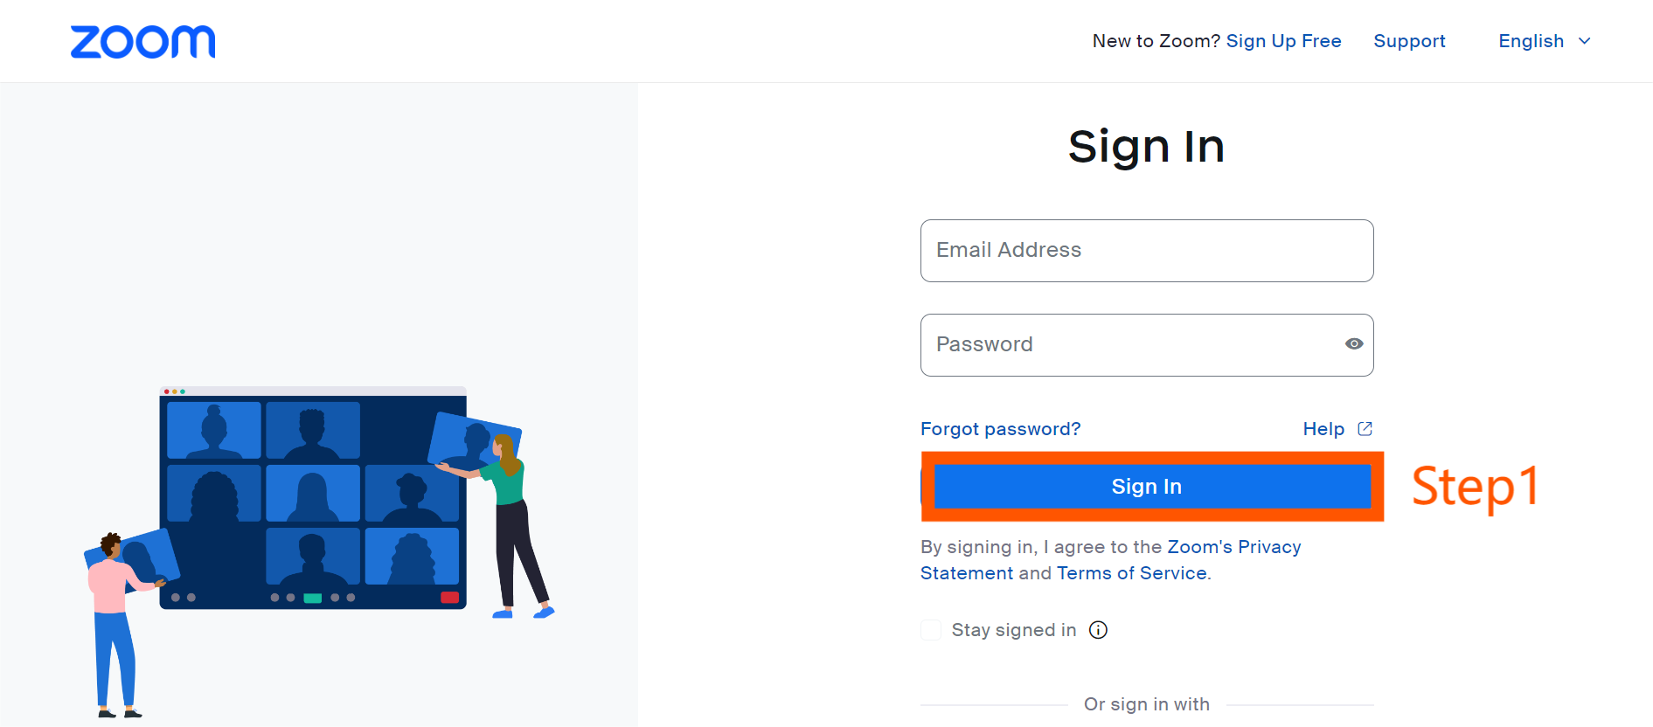Screen dimensions: 1653x727
Task: Open the Forgot password link
Action: pyautogui.click(x=1000, y=429)
